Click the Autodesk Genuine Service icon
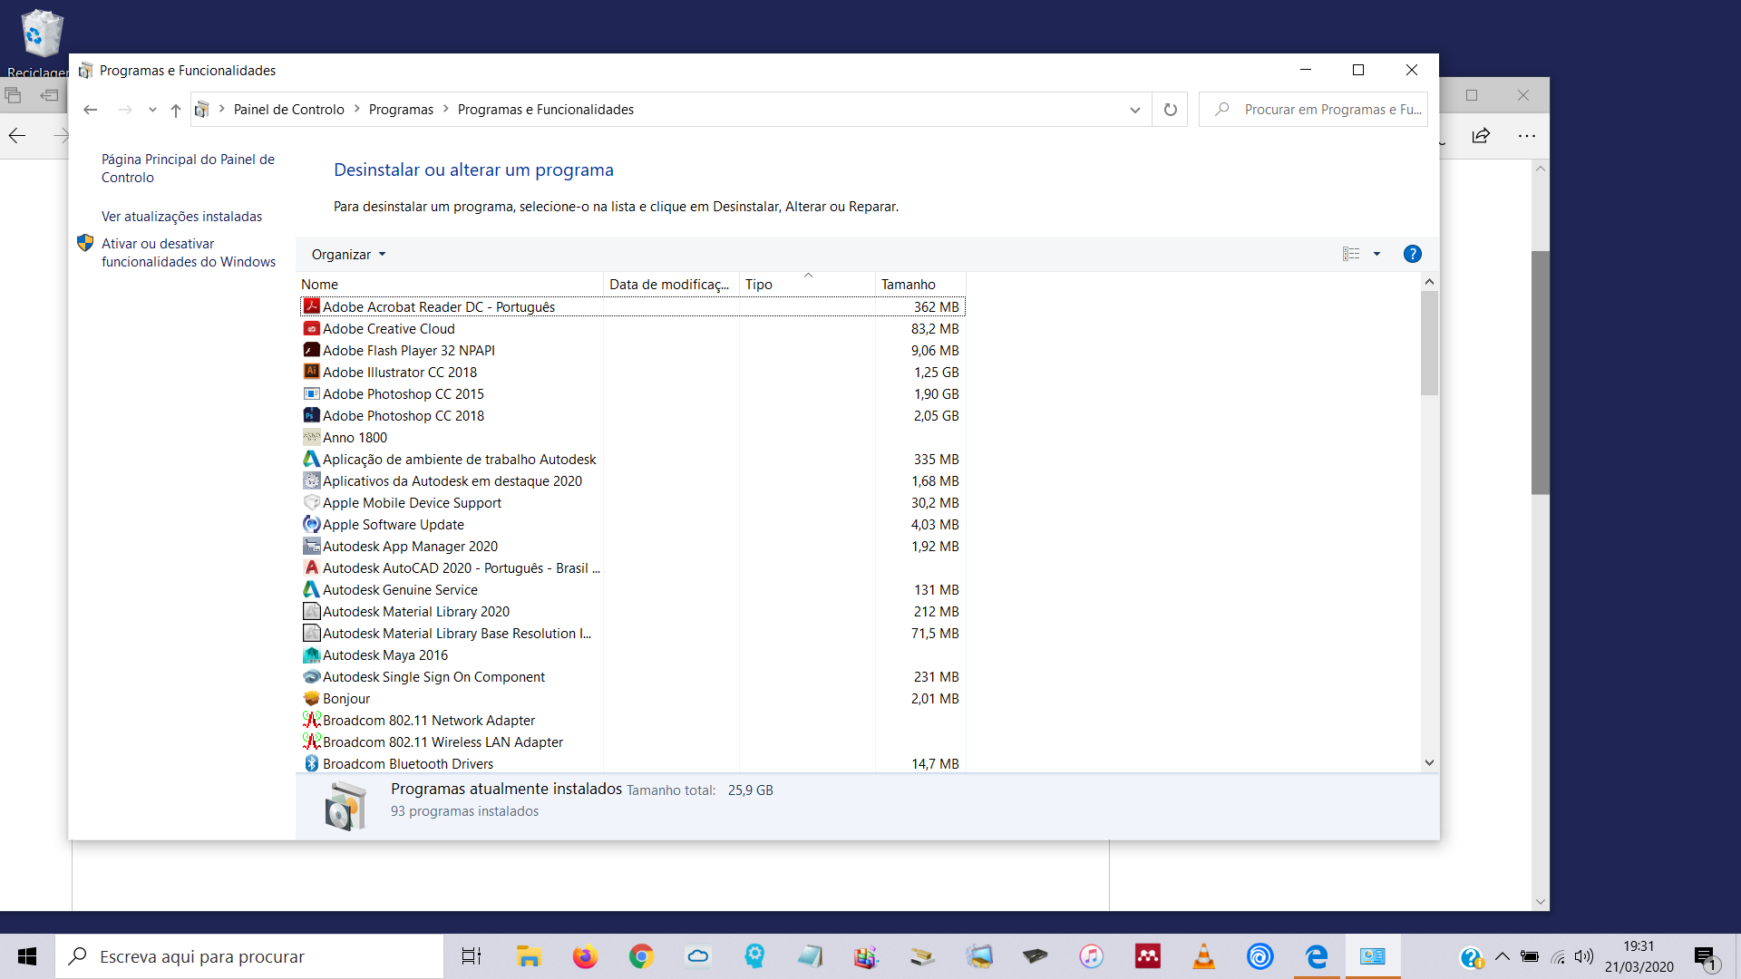Screen dimensions: 1741x979 pyautogui.click(x=312, y=589)
